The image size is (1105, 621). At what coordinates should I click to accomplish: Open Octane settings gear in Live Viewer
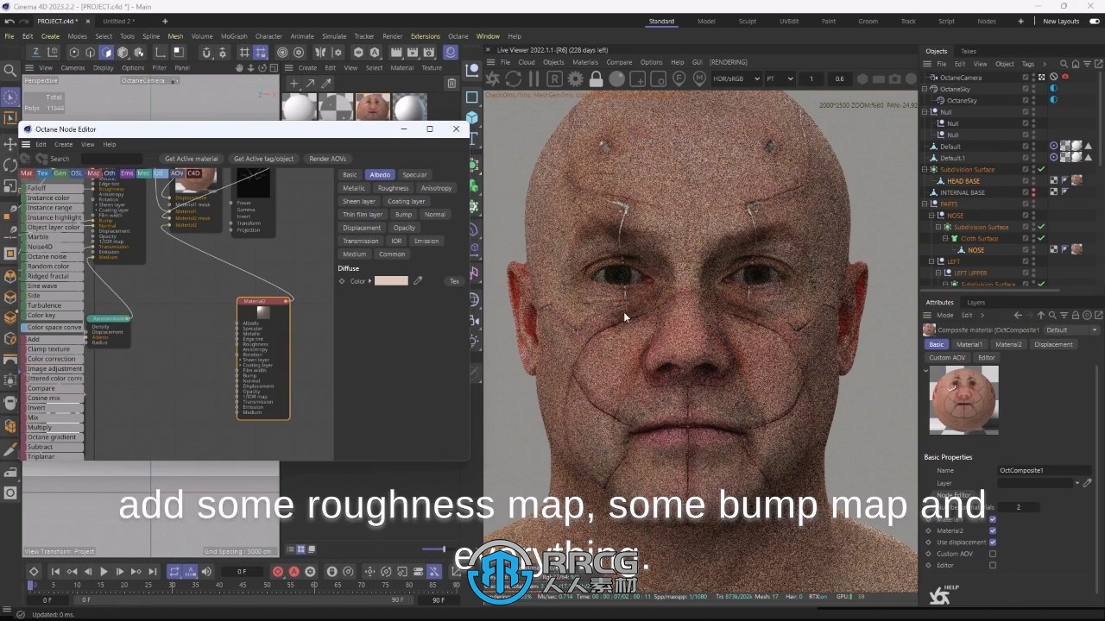point(575,78)
